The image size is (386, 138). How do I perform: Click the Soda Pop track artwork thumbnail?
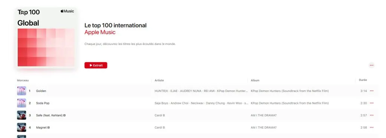21,103
